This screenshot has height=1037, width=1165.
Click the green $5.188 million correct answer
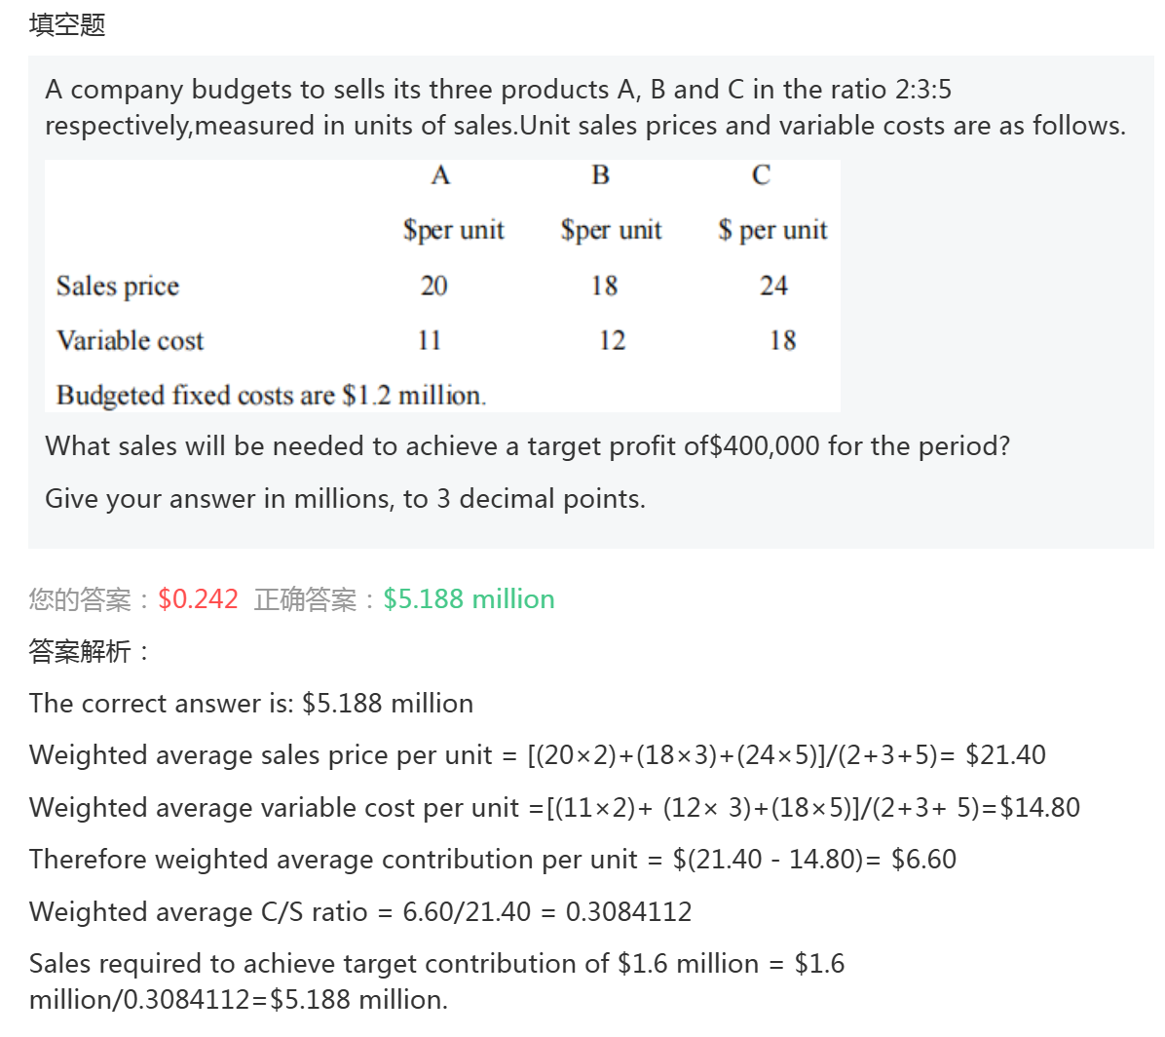pyautogui.click(x=469, y=598)
